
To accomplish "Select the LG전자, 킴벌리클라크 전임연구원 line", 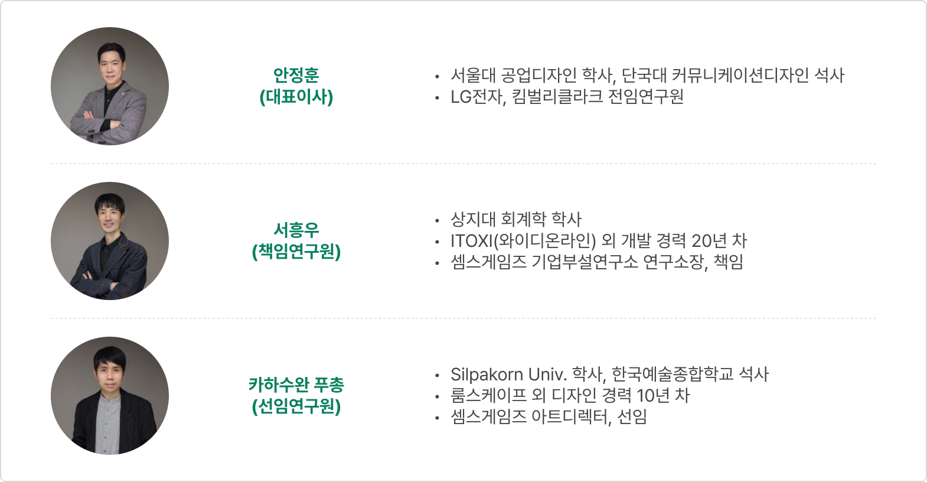I will click(x=567, y=96).
